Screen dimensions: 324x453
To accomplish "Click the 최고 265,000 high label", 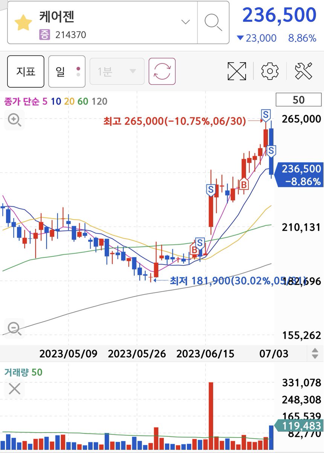I will point(175,121).
